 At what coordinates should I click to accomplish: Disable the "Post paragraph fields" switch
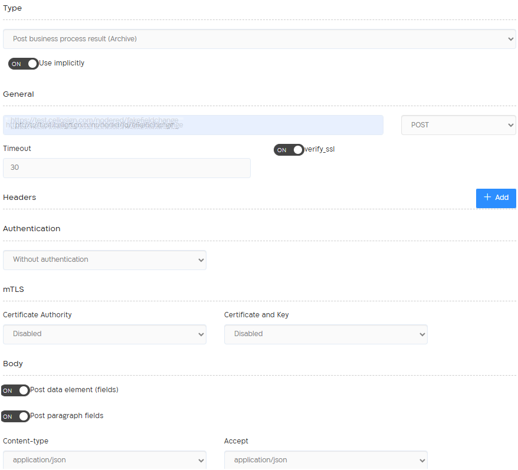click(15, 416)
